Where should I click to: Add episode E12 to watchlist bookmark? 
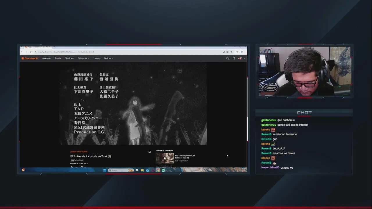pyautogui.click(x=150, y=152)
